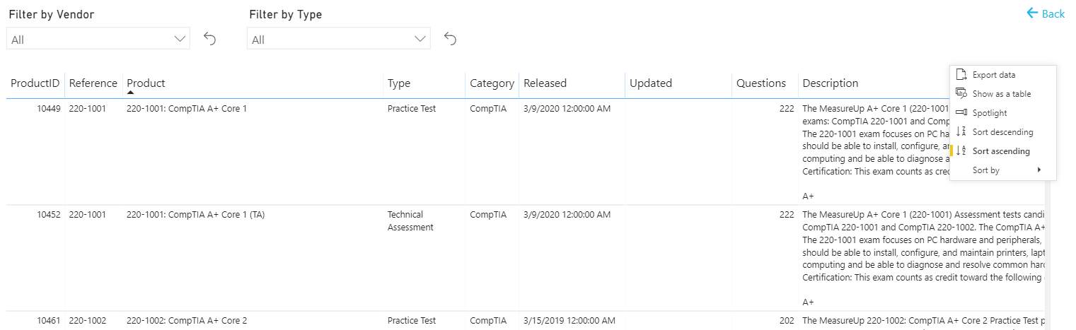
Task: Select ProductID cell 10452
Action: [x=49, y=215]
